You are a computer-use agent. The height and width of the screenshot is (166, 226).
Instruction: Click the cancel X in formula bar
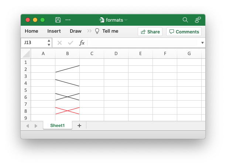59,43
